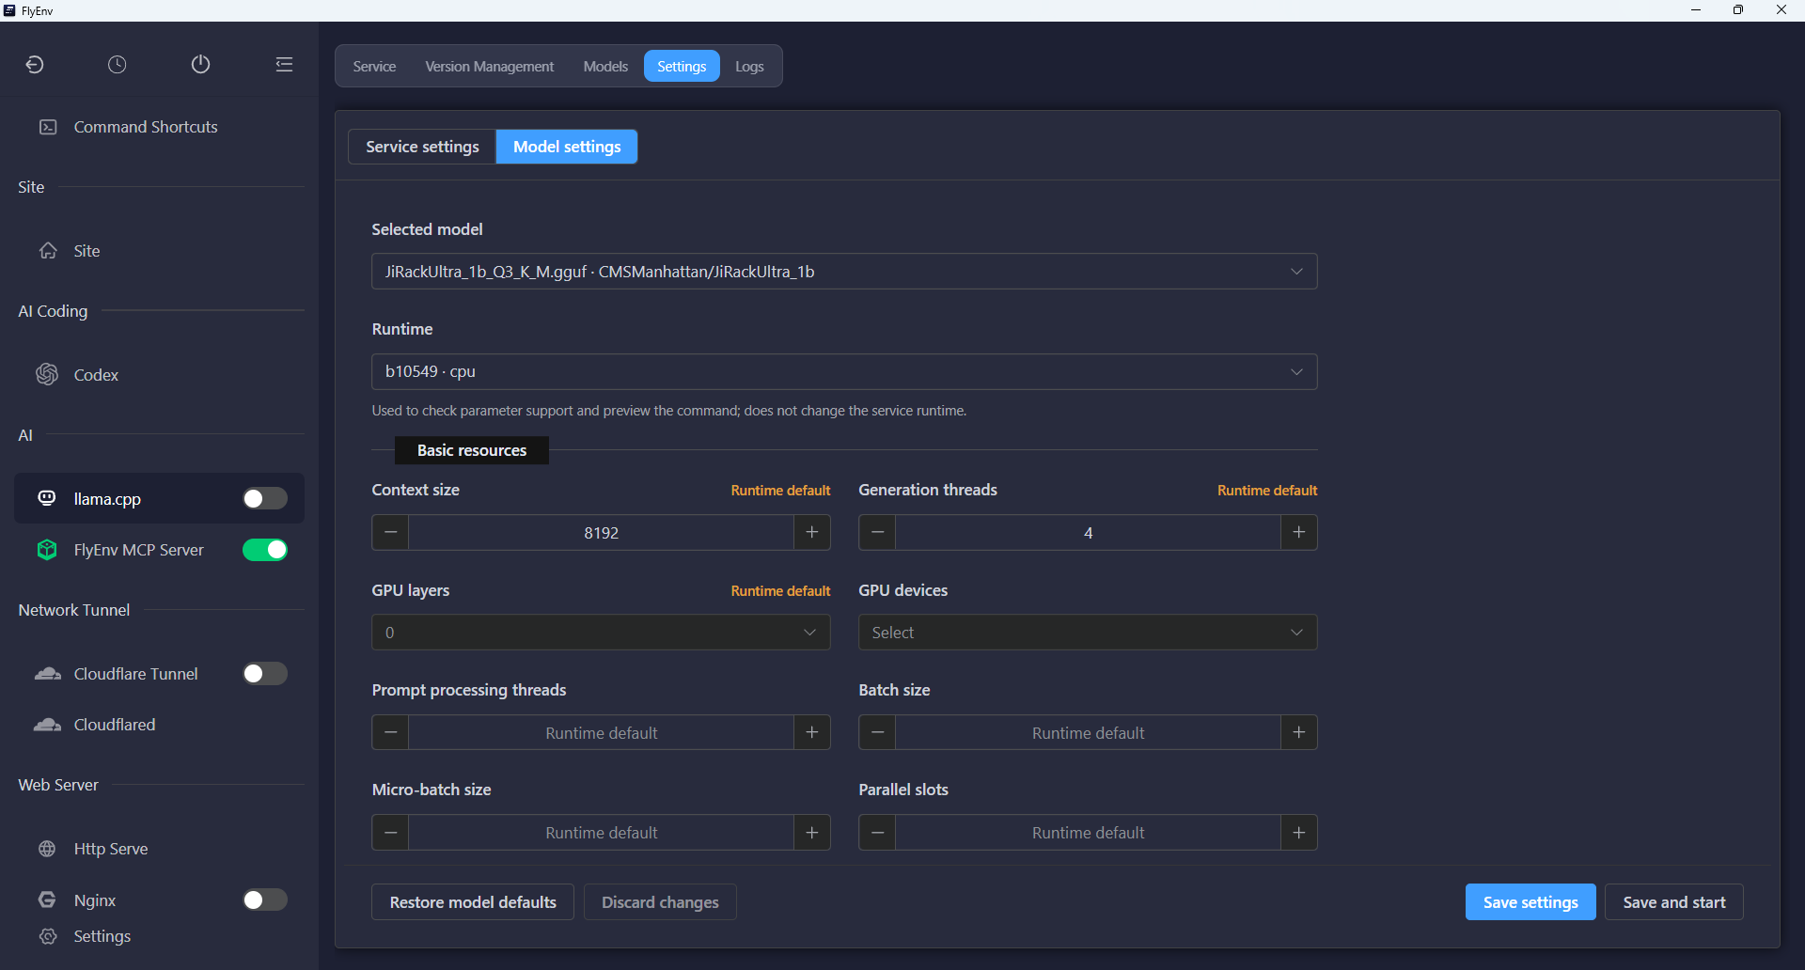Click Runtime default label for GPU layers

click(x=780, y=591)
